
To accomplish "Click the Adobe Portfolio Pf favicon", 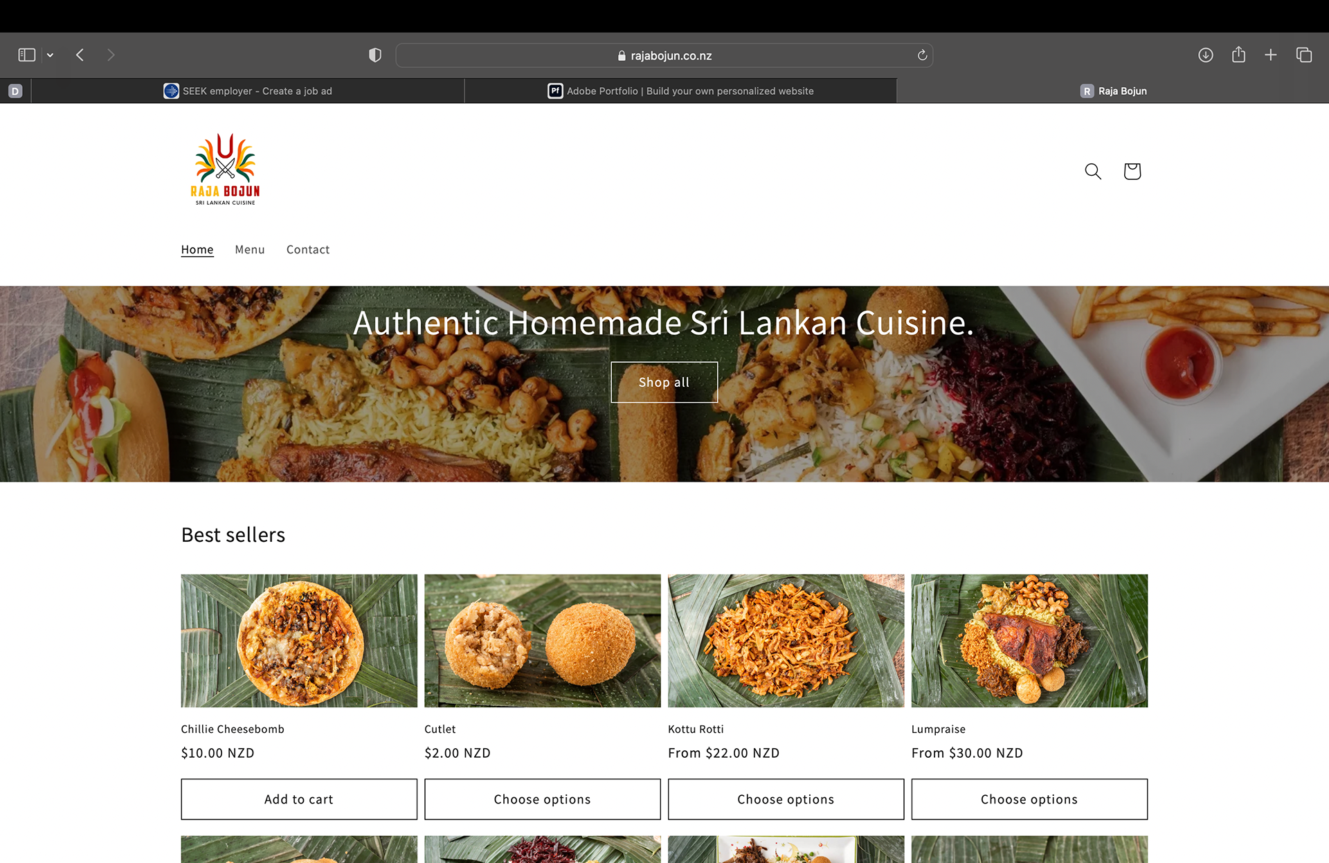I will 555,91.
